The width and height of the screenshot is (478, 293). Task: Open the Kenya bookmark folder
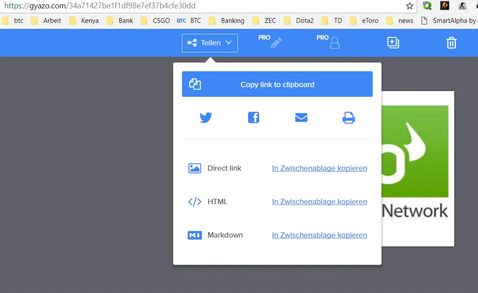[84, 20]
